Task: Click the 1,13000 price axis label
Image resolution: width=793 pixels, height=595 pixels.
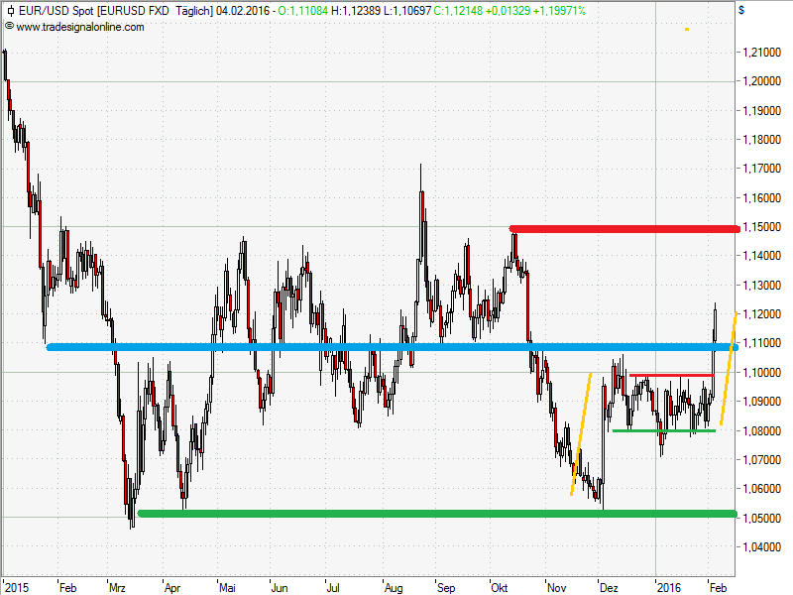Action: pos(761,285)
